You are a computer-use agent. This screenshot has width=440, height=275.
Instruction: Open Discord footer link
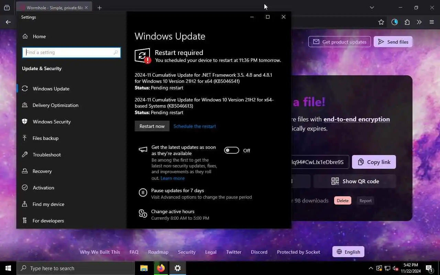tap(259, 252)
